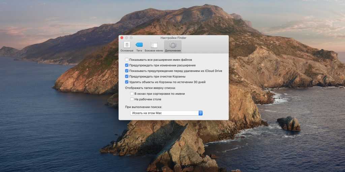Uncheck warning before deleting from iCloud Drive
This screenshot has width=345, height=172.
coord(127,71)
